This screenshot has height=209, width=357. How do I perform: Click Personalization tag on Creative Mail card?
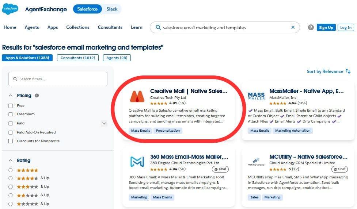pyautogui.click(x=168, y=131)
